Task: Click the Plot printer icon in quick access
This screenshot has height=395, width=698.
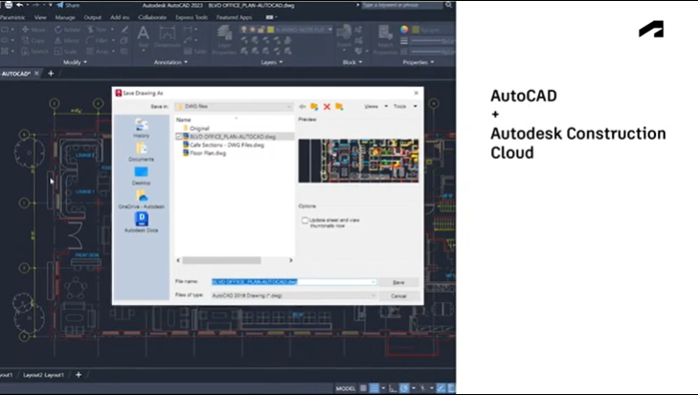Action: 8,5
